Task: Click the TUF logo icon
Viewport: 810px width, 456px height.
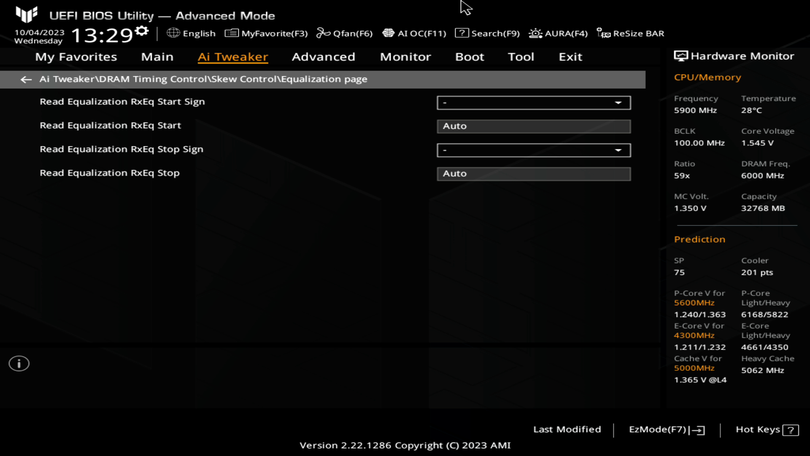Action: tap(27, 14)
